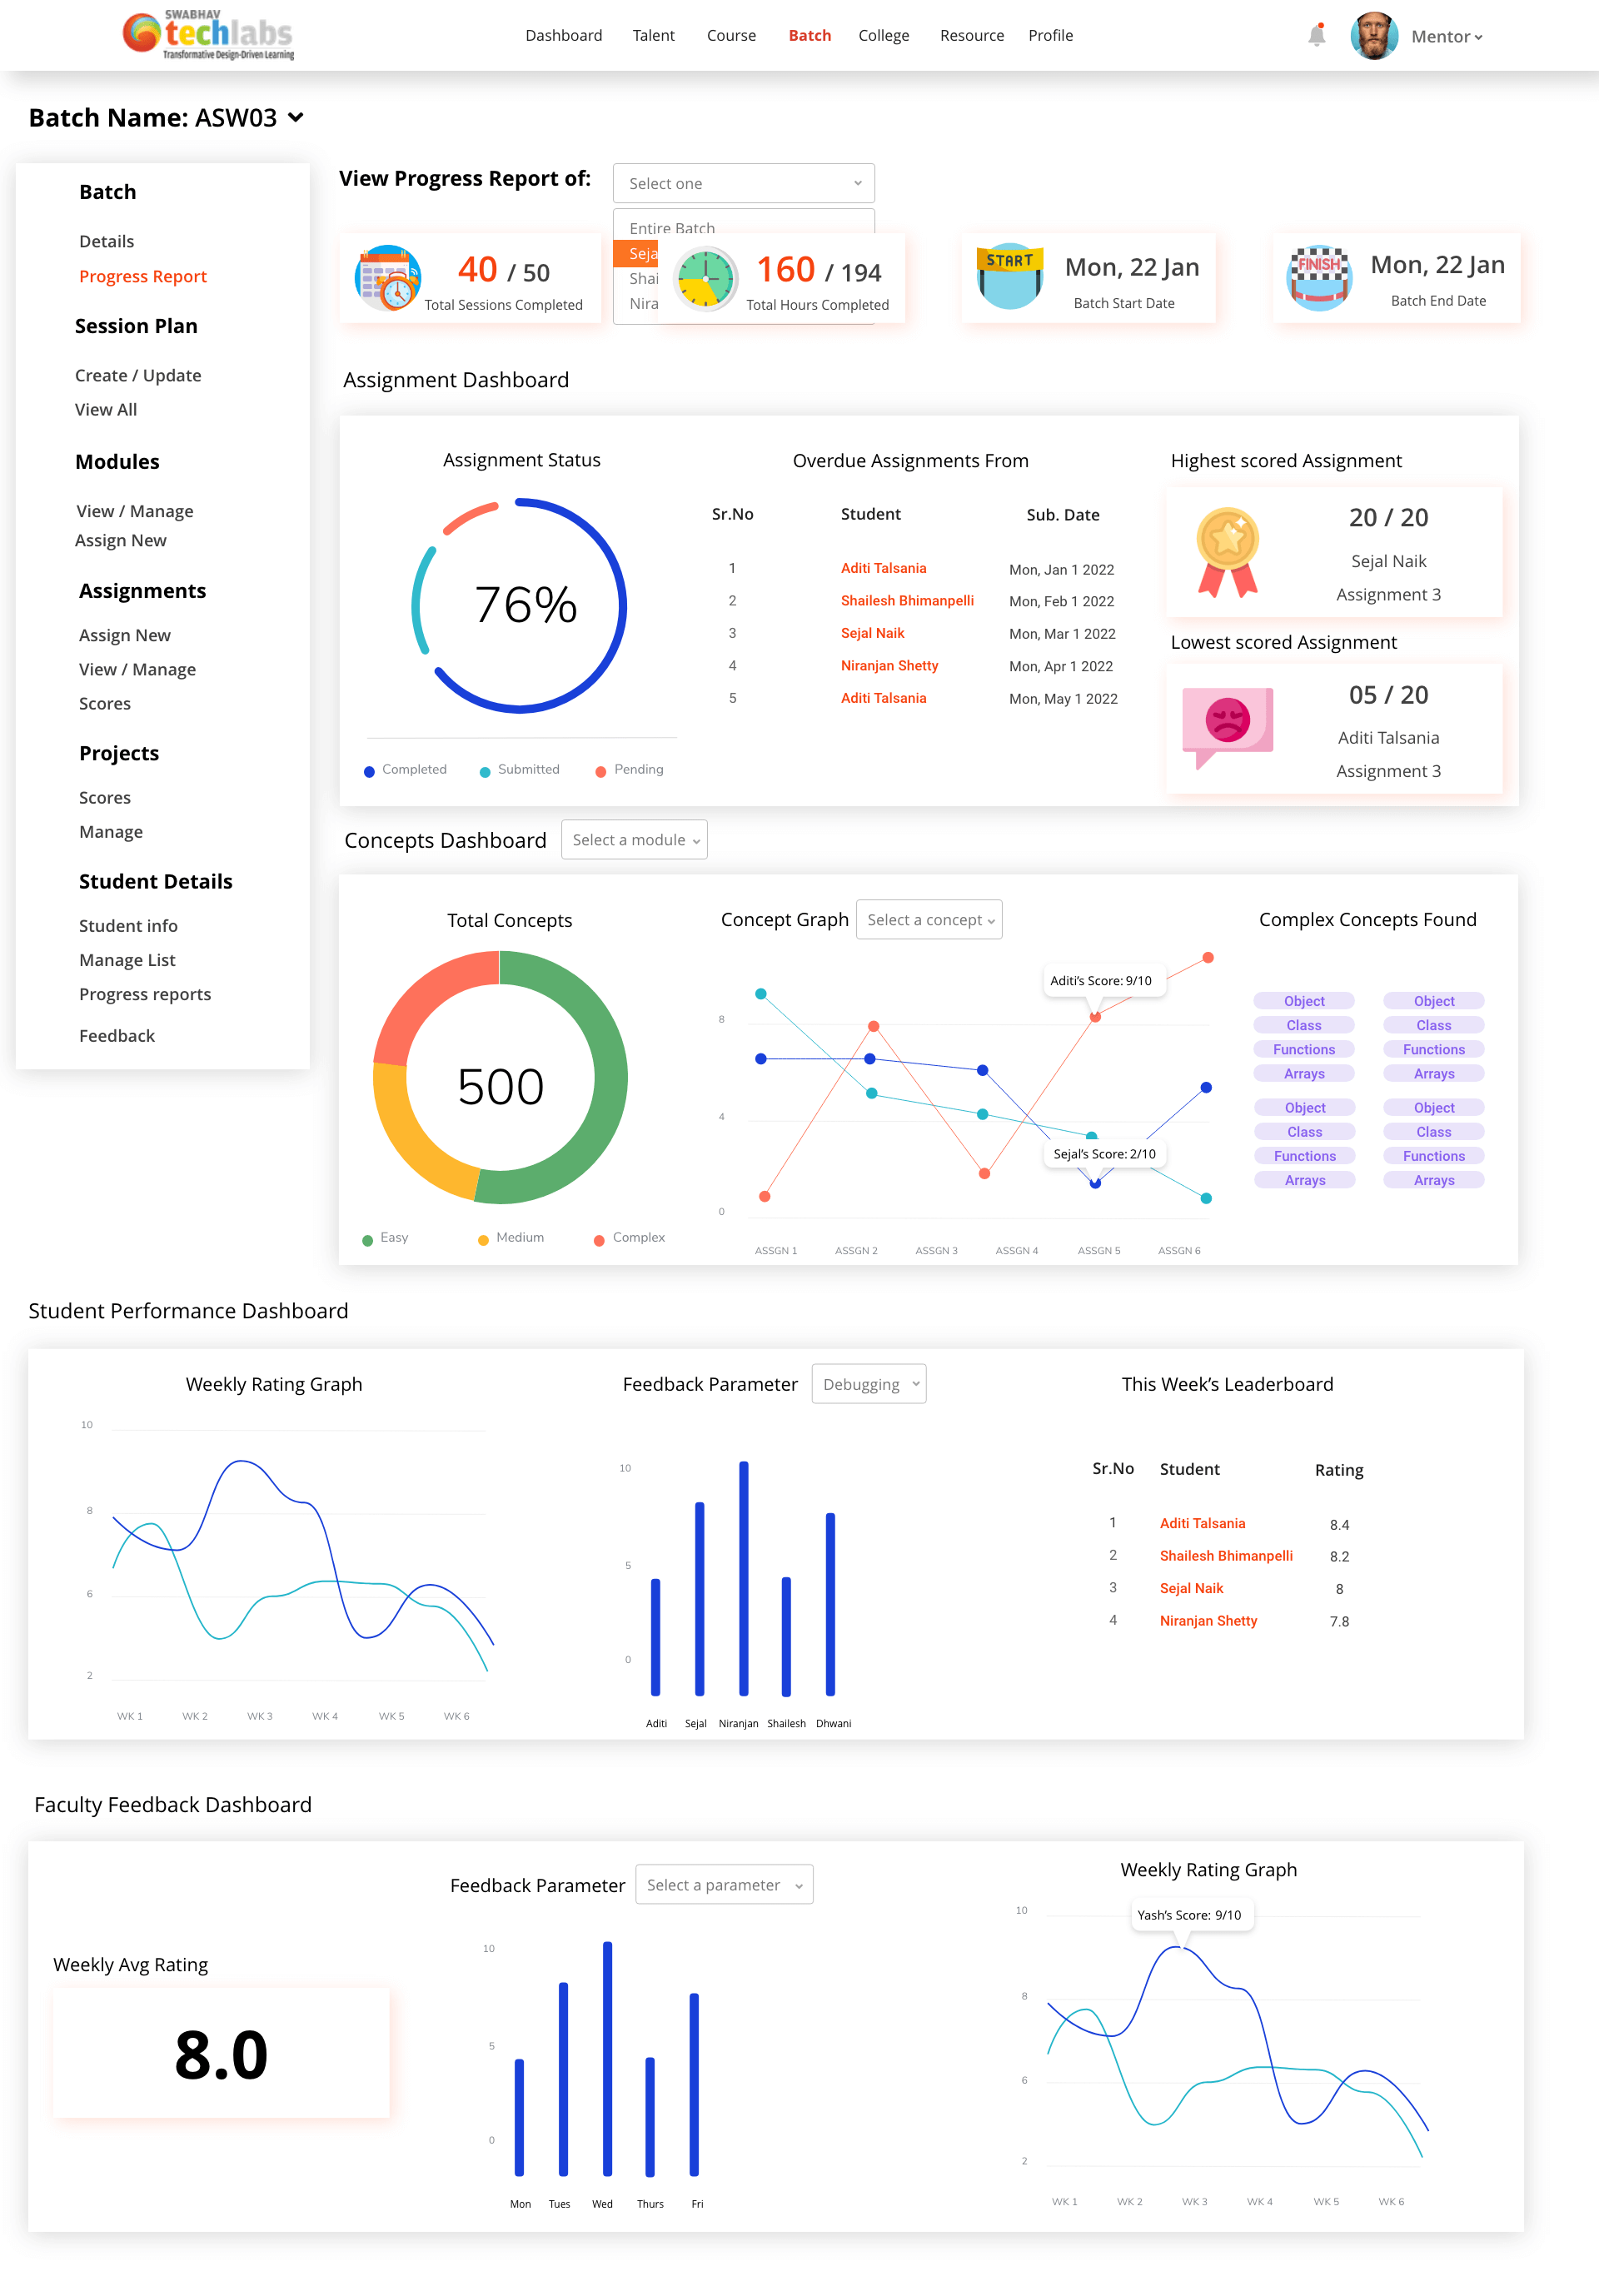
Task: Click Assign New under Assignments
Action: 124,635
